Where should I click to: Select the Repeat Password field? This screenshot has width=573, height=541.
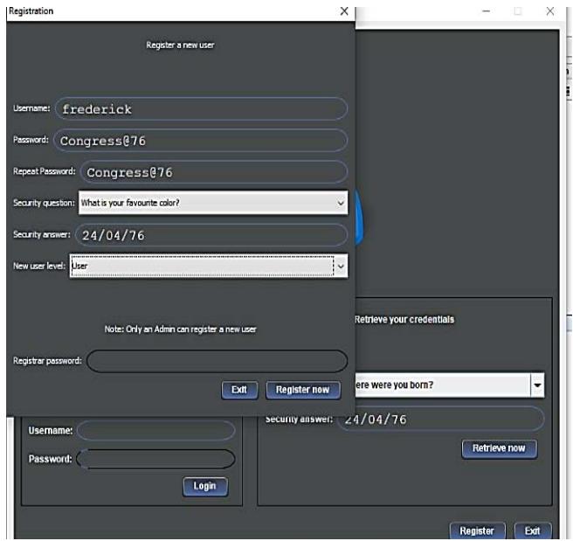point(214,171)
